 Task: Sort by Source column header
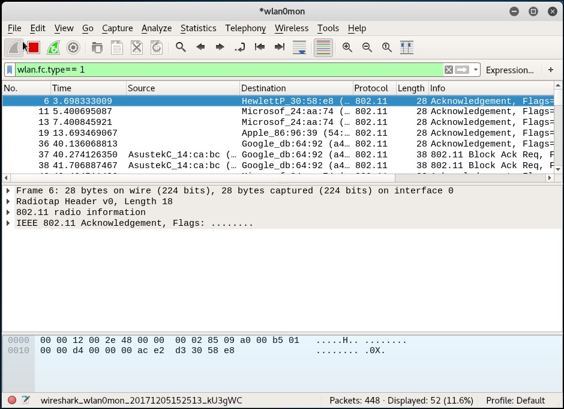pyautogui.click(x=183, y=88)
